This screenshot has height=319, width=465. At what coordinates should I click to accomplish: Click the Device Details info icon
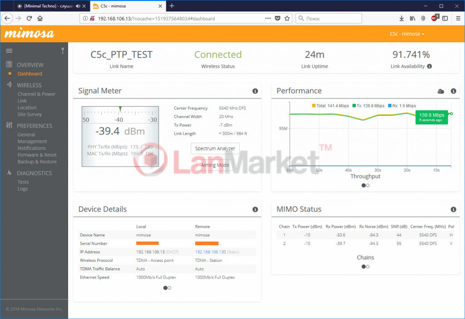255,210
